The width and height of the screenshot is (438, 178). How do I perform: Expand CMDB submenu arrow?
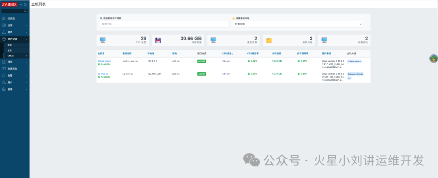(x=27, y=56)
